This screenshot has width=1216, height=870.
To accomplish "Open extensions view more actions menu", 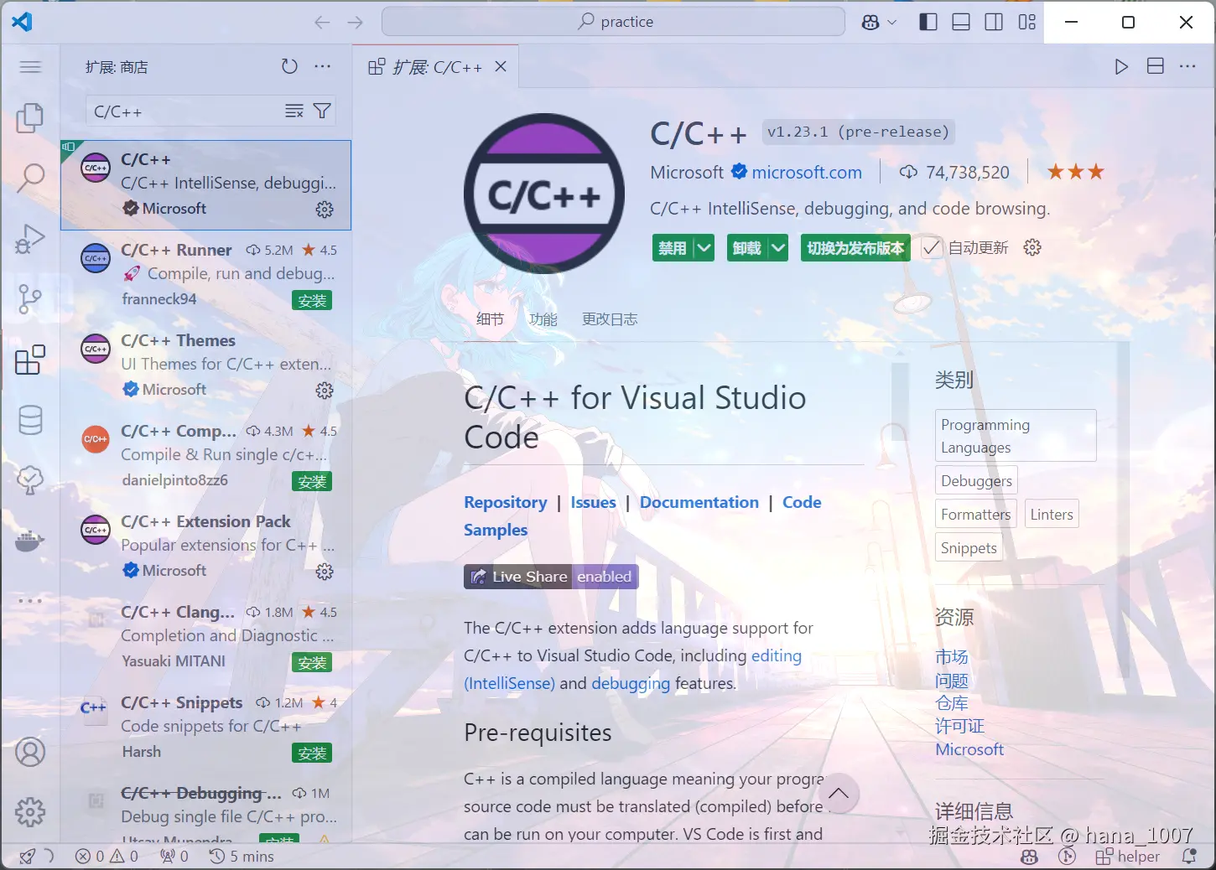I will click(x=322, y=66).
